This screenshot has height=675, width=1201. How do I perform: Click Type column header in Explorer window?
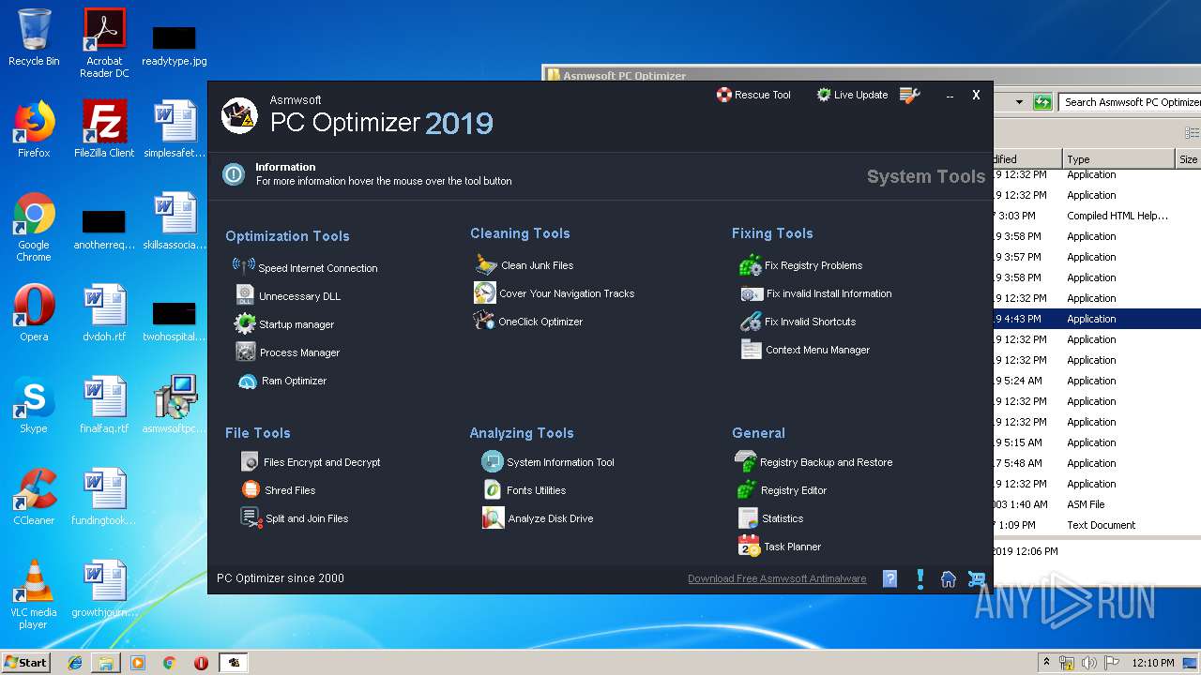pyautogui.click(x=1118, y=159)
